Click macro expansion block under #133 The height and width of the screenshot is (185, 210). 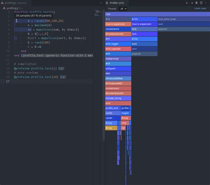[144, 24]
